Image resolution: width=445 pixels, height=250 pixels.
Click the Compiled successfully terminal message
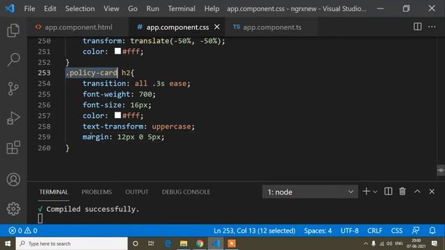point(92,209)
